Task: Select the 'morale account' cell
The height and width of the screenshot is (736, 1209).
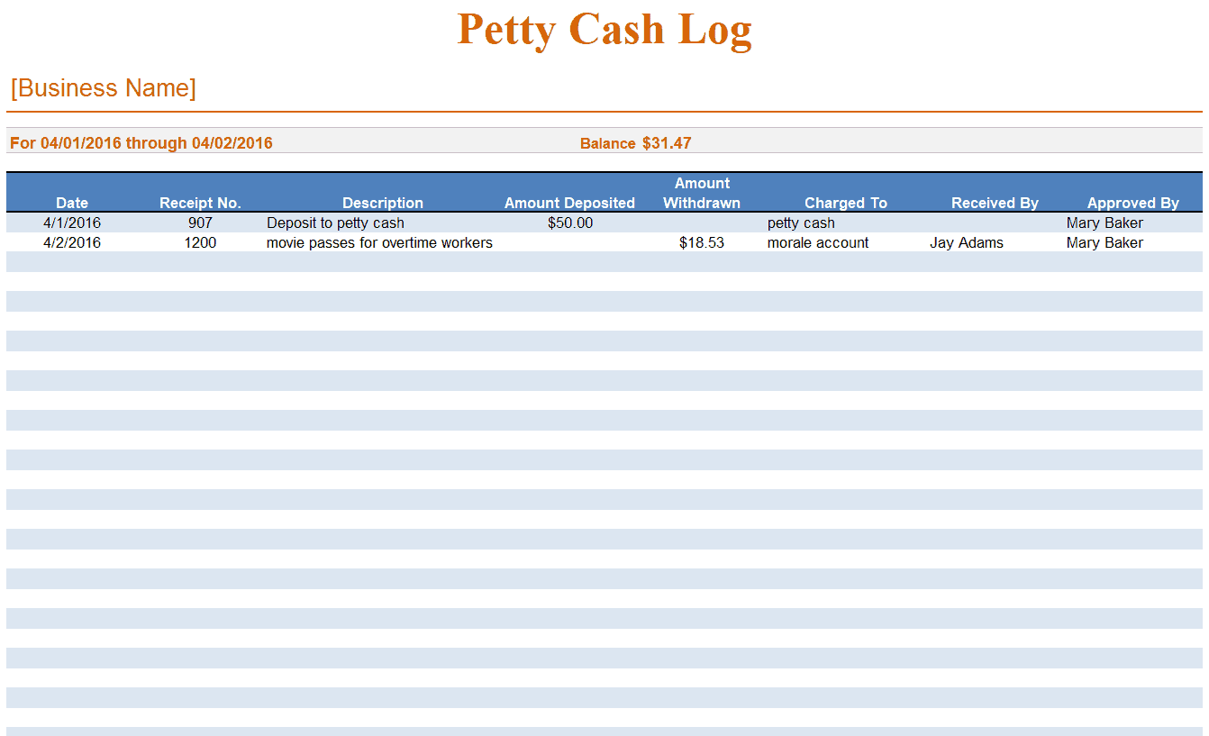Action: click(x=818, y=242)
